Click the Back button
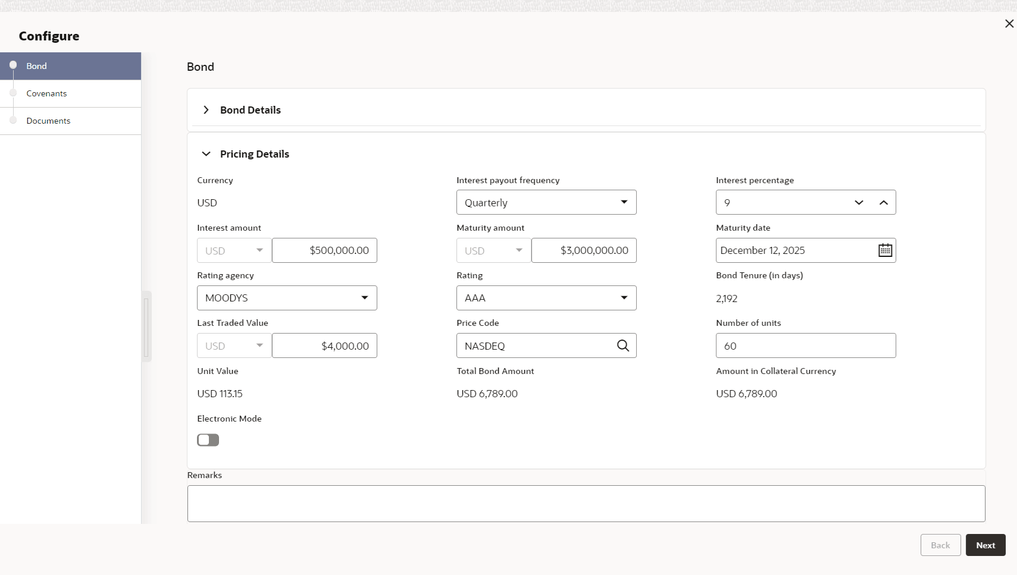 940,545
